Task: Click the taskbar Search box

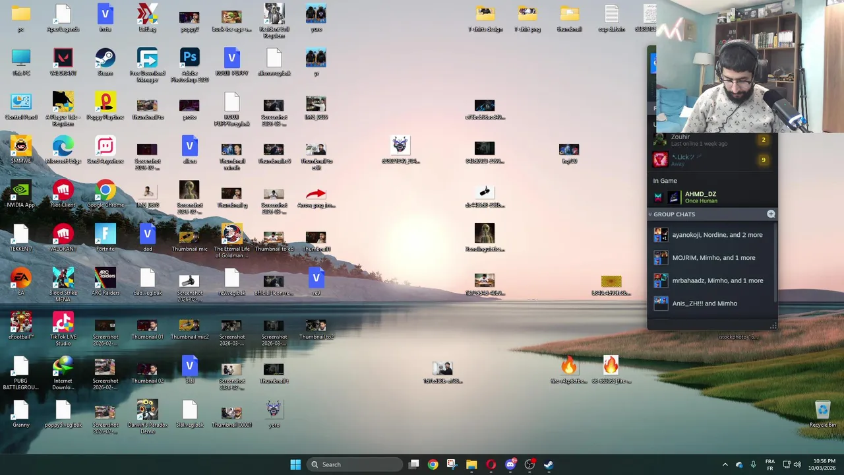Action: [x=355, y=464]
